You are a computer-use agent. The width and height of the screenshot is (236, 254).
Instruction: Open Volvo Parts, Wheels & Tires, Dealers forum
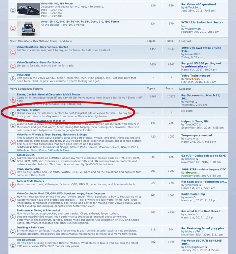(52, 135)
